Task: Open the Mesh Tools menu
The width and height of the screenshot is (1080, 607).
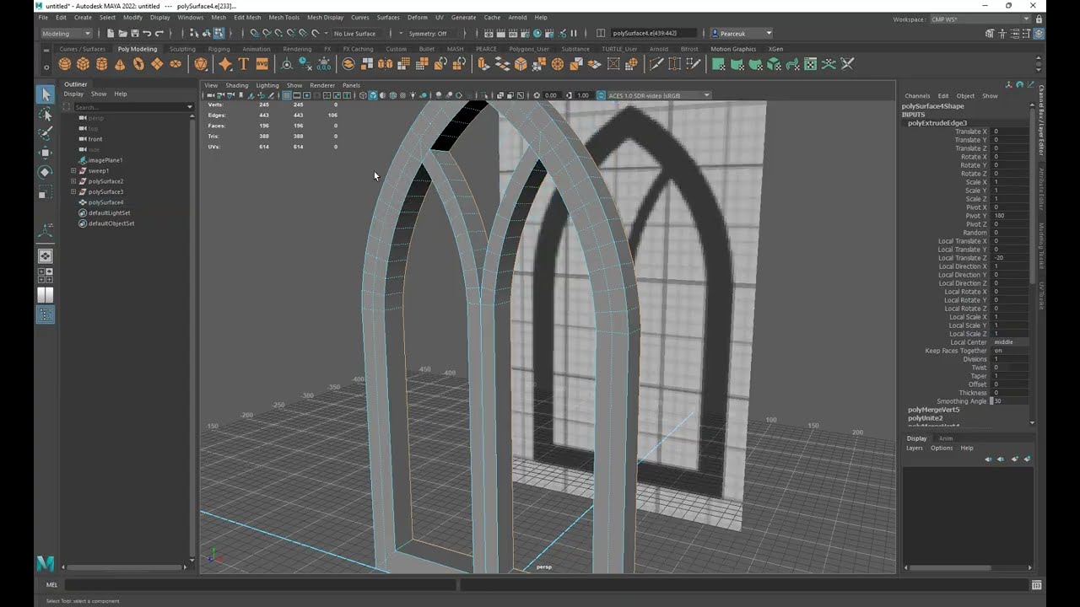Action: point(283,17)
